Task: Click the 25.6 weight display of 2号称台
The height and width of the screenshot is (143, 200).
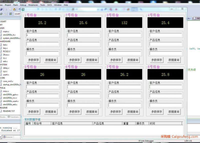Action: pos(83,23)
